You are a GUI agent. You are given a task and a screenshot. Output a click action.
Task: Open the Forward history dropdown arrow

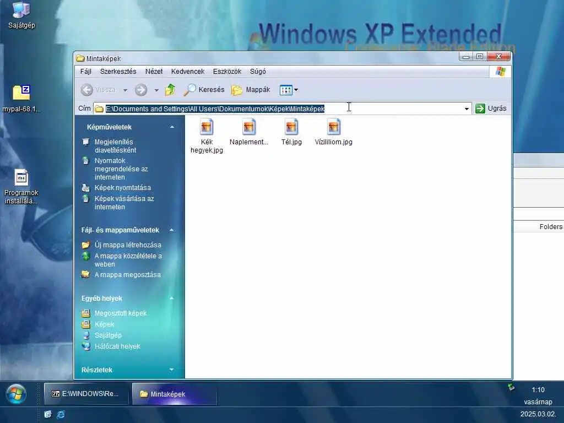click(x=156, y=90)
